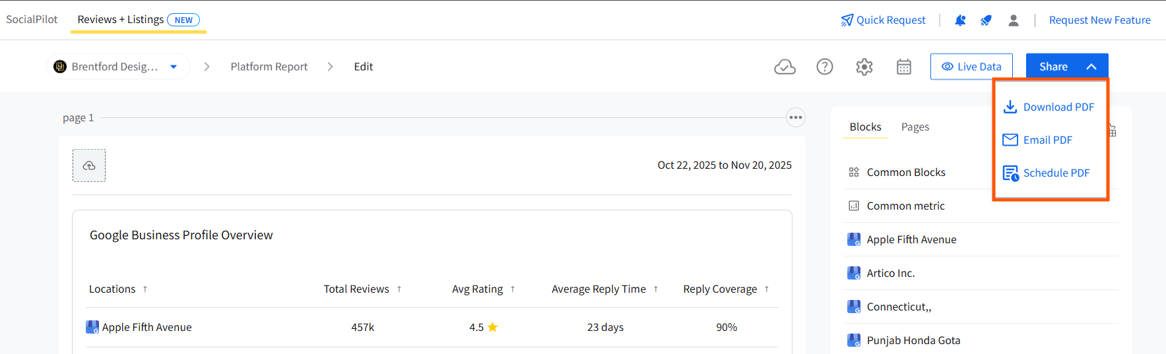Select the Common Blocks row
The image size is (1166, 354).
(x=981, y=172)
